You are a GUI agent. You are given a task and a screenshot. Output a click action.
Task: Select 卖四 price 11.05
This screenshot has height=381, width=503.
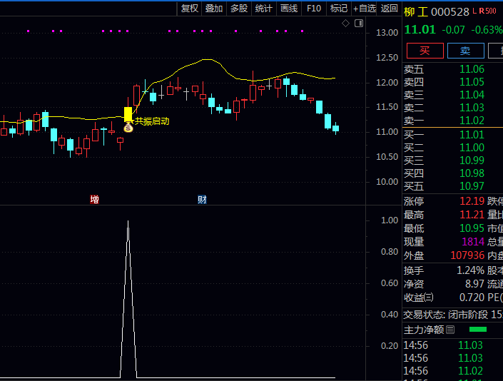point(472,82)
